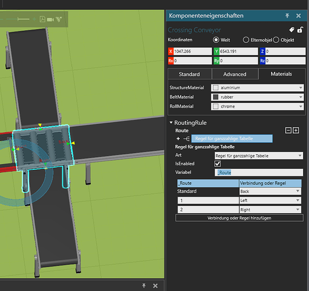This screenshot has height=291, width=309.
Task: Toggle the lock icon for component
Action: [x=300, y=30]
